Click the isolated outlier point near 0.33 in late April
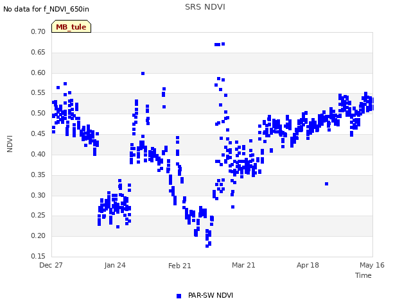The image size is (411, 308). [326, 184]
